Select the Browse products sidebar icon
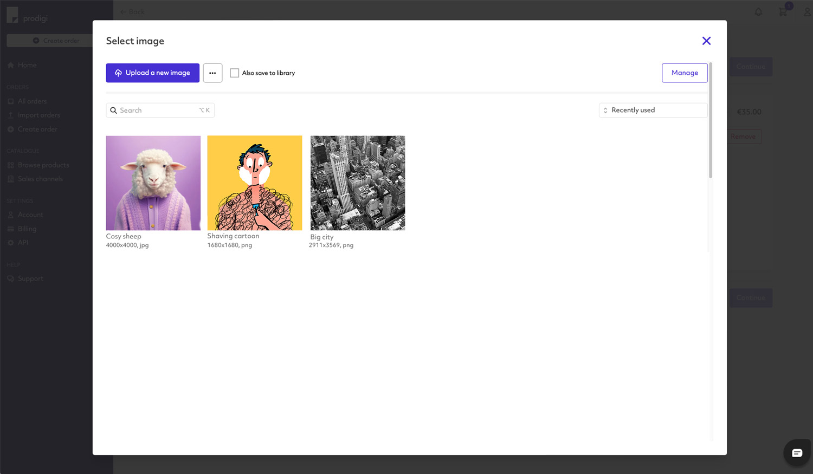The width and height of the screenshot is (813, 474). (11, 165)
